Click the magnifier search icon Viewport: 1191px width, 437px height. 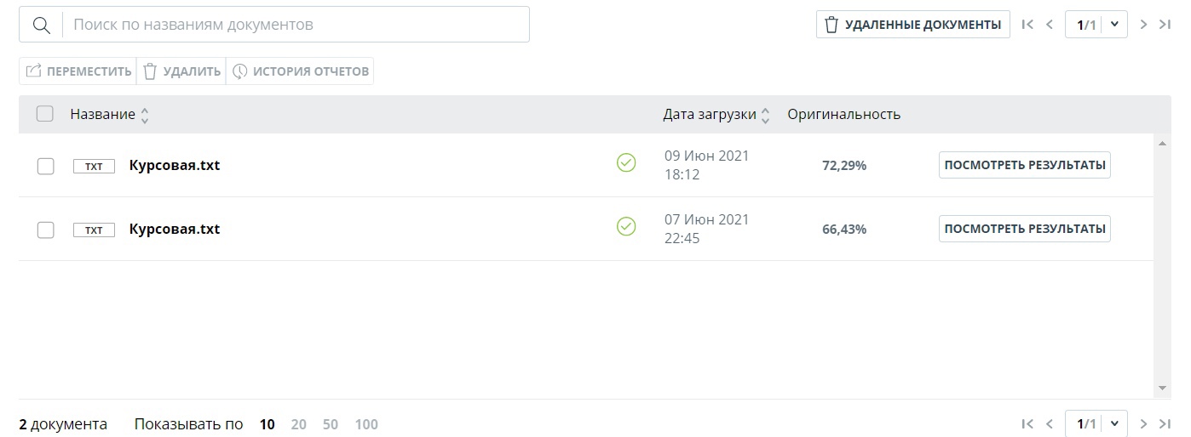pyautogui.click(x=41, y=25)
